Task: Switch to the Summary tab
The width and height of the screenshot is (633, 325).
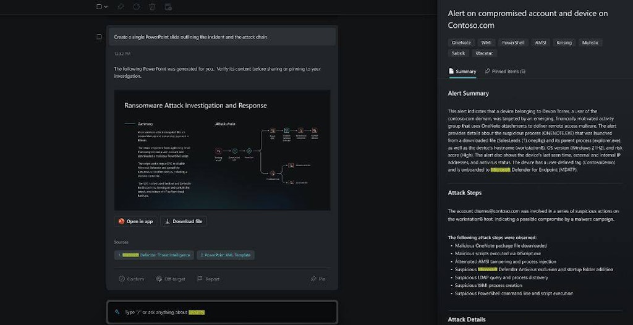Action: click(462, 72)
